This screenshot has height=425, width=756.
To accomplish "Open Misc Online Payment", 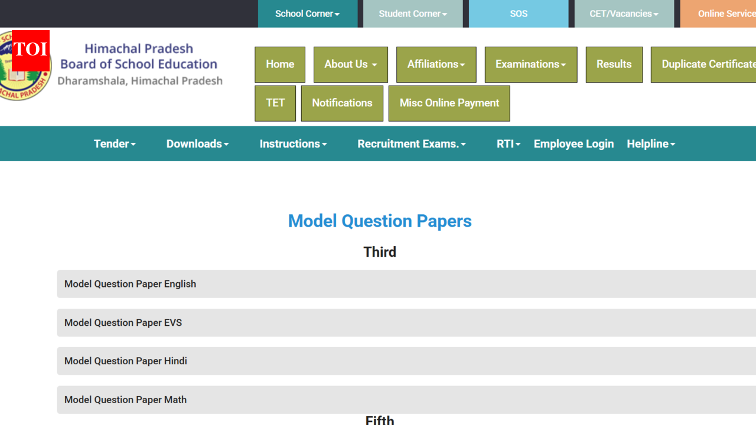I will pos(449,103).
